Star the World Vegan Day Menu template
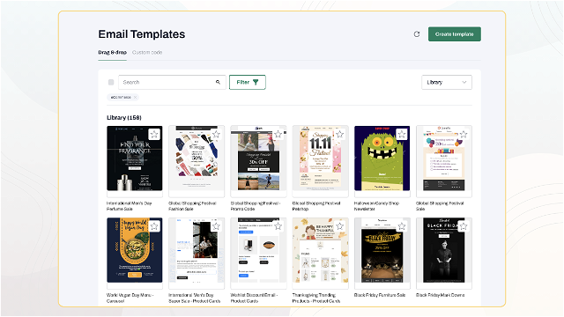564x317 pixels. click(154, 226)
